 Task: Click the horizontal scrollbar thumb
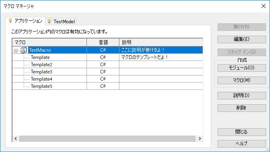point(107,138)
